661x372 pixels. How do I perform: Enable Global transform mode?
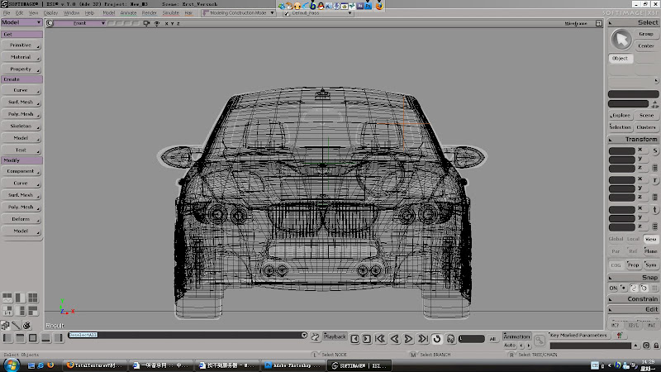pyautogui.click(x=616, y=239)
